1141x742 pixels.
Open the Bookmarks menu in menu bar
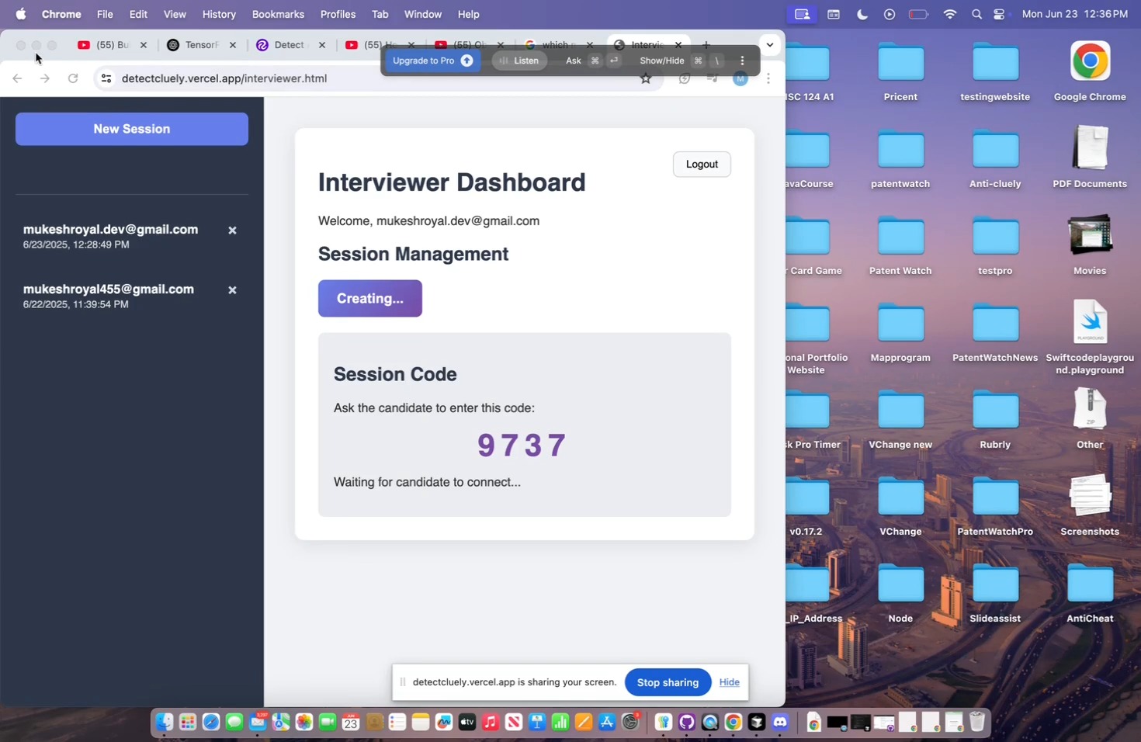click(278, 14)
